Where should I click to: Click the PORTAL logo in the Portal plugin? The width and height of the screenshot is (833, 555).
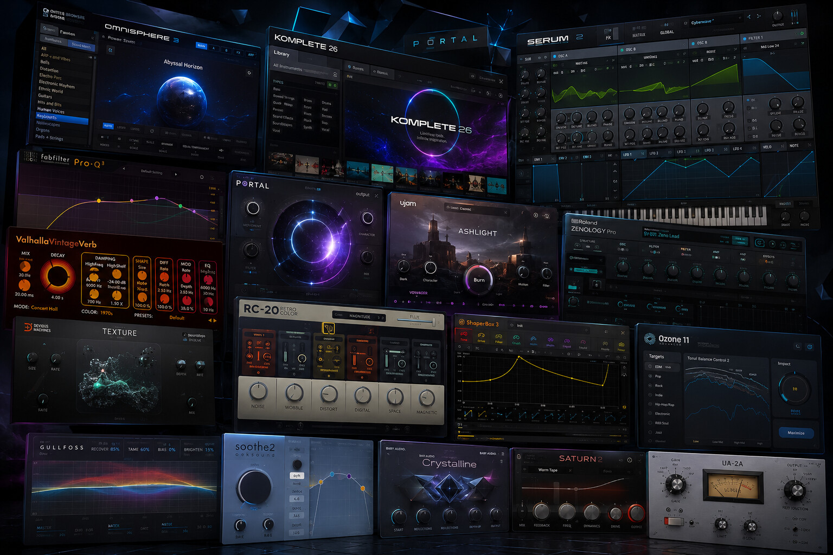pos(253,185)
